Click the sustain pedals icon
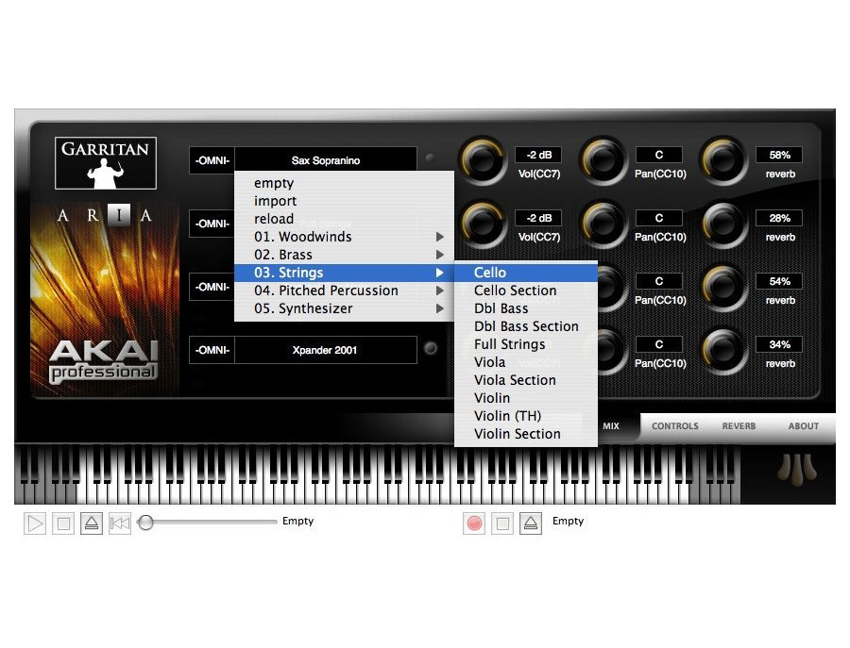The height and width of the screenshot is (648, 850). coord(796,471)
